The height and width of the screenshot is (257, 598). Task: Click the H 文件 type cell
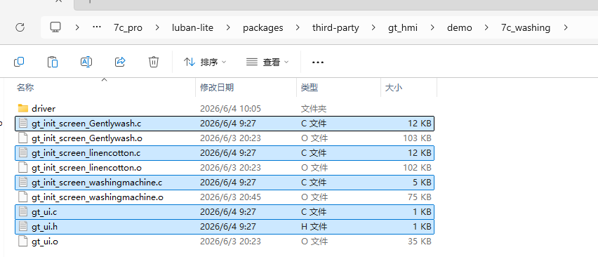[x=314, y=227]
